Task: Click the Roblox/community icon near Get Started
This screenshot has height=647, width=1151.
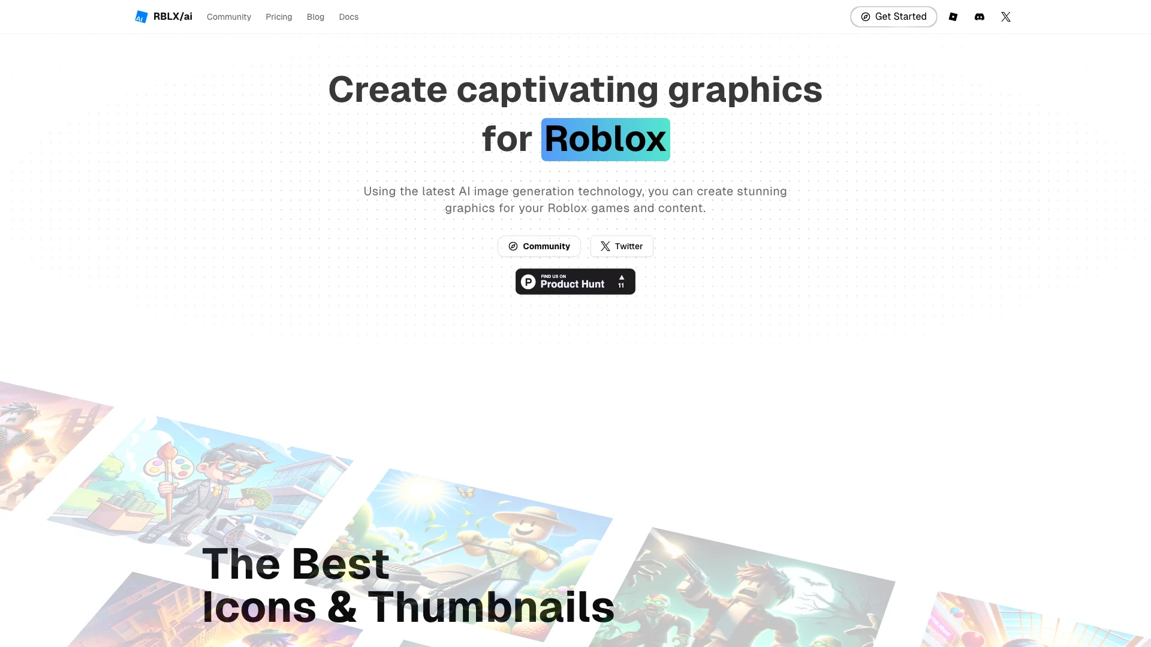Action: 953,17
